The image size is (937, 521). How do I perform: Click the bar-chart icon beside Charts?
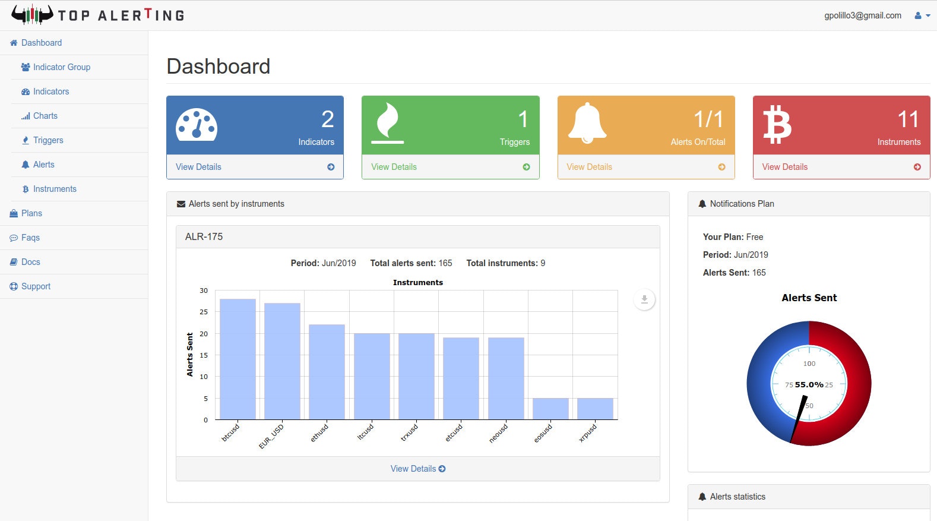point(26,116)
